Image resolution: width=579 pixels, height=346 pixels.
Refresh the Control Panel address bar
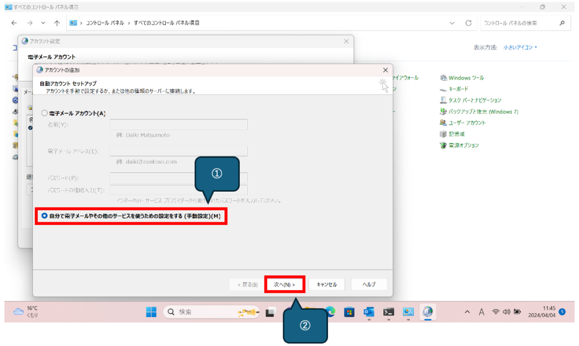pos(468,23)
